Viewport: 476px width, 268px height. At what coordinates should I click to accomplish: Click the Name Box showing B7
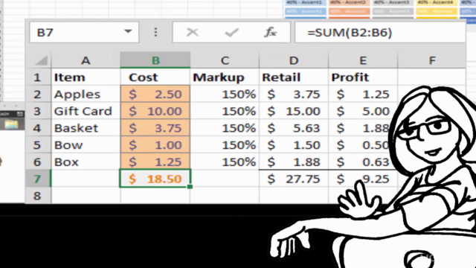click(x=84, y=32)
